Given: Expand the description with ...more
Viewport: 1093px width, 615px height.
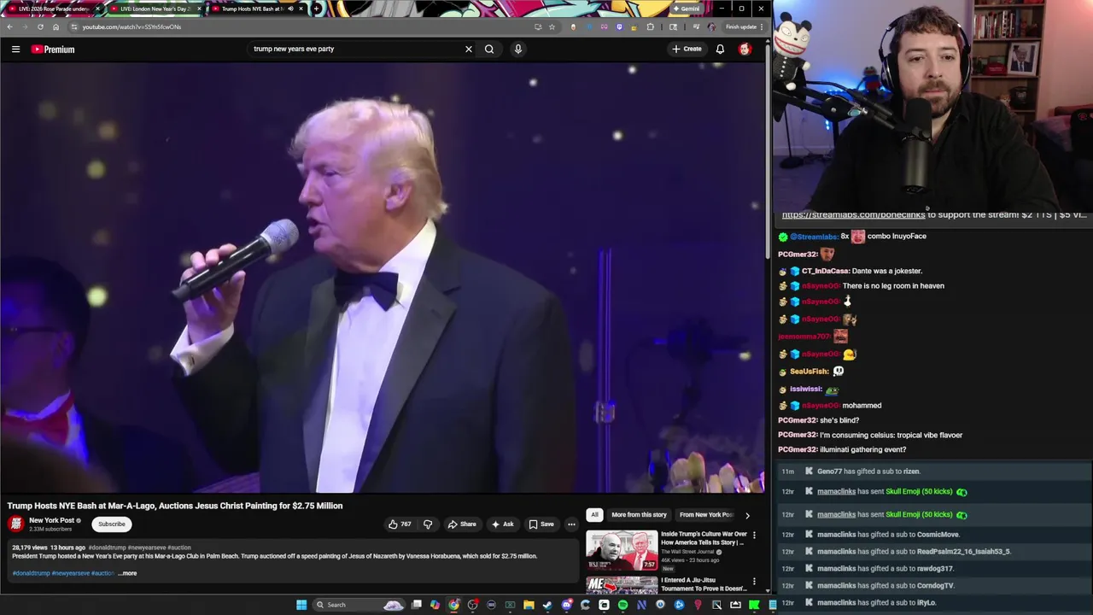Looking at the screenshot, I should tap(127, 573).
